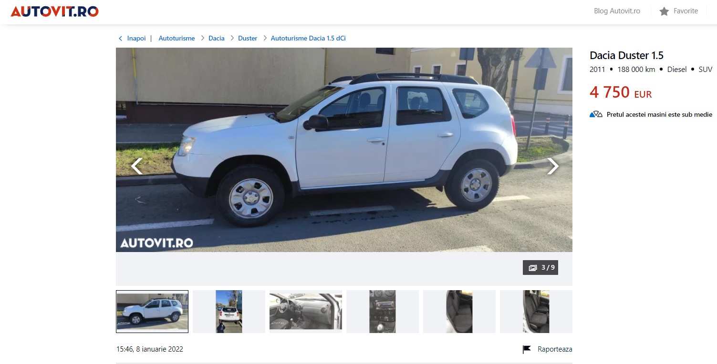717x364 pixels.
Task: Click the Autovit.ro logo
Action: click(x=54, y=11)
